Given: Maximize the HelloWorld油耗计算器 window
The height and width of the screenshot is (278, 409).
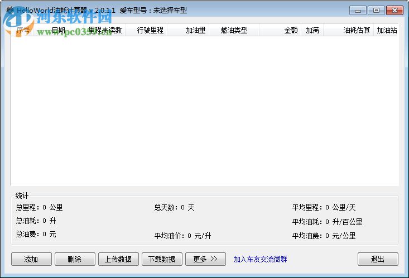Looking at the screenshot, I should (x=376, y=11).
